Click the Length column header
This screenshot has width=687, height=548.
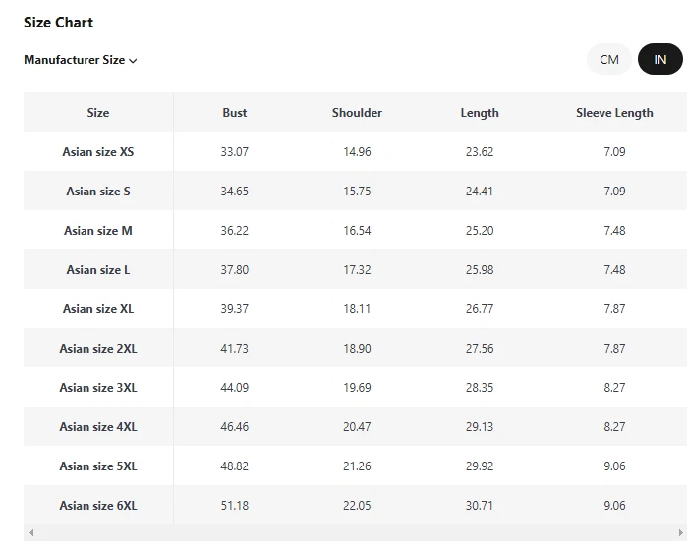[480, 113]
